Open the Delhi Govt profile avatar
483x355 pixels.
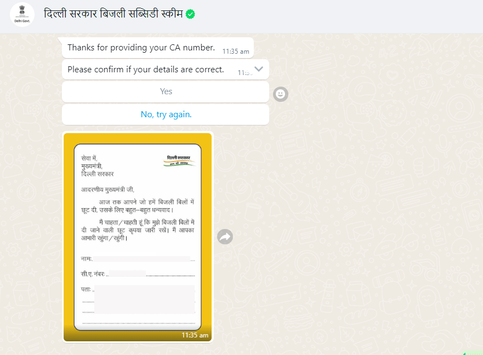coord(22,14)
